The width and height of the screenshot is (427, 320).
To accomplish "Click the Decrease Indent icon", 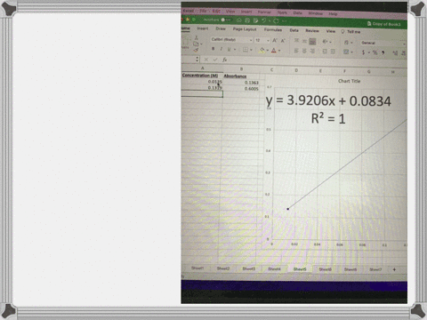I will [325, 52].
